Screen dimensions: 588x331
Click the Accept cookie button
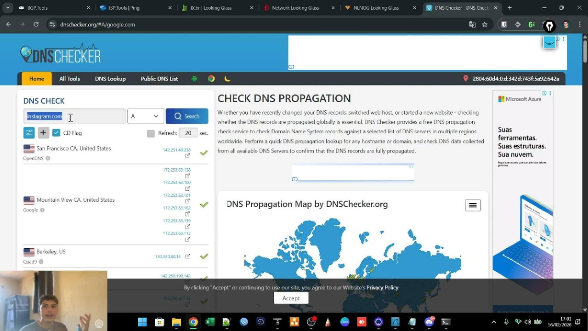pyautogui.click(x=291, y=298)
